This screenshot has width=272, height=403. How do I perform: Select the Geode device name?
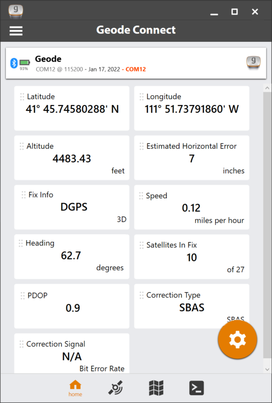point(48,59)
